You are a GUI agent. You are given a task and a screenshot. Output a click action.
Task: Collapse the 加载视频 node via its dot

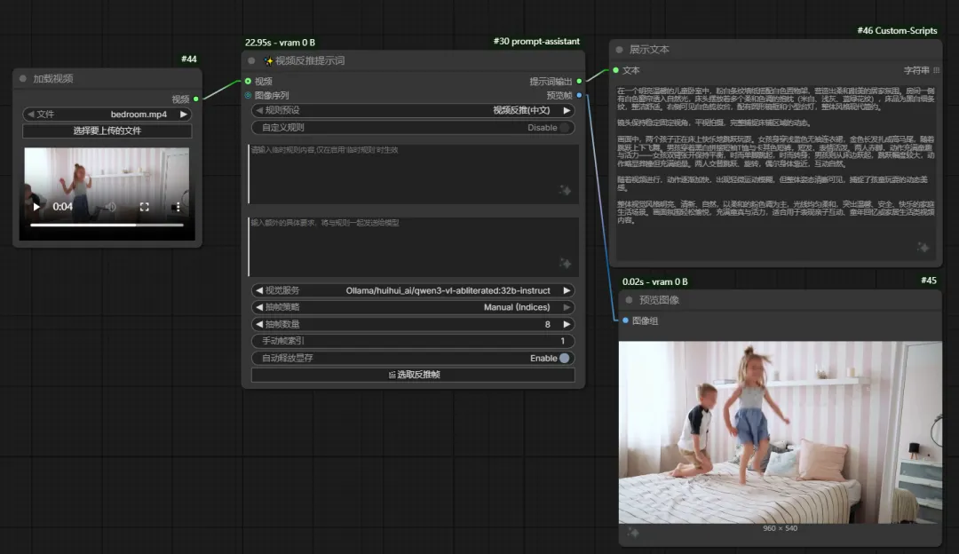tap(23, 79)
